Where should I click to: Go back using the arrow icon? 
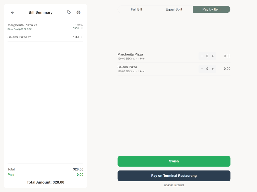13,12
